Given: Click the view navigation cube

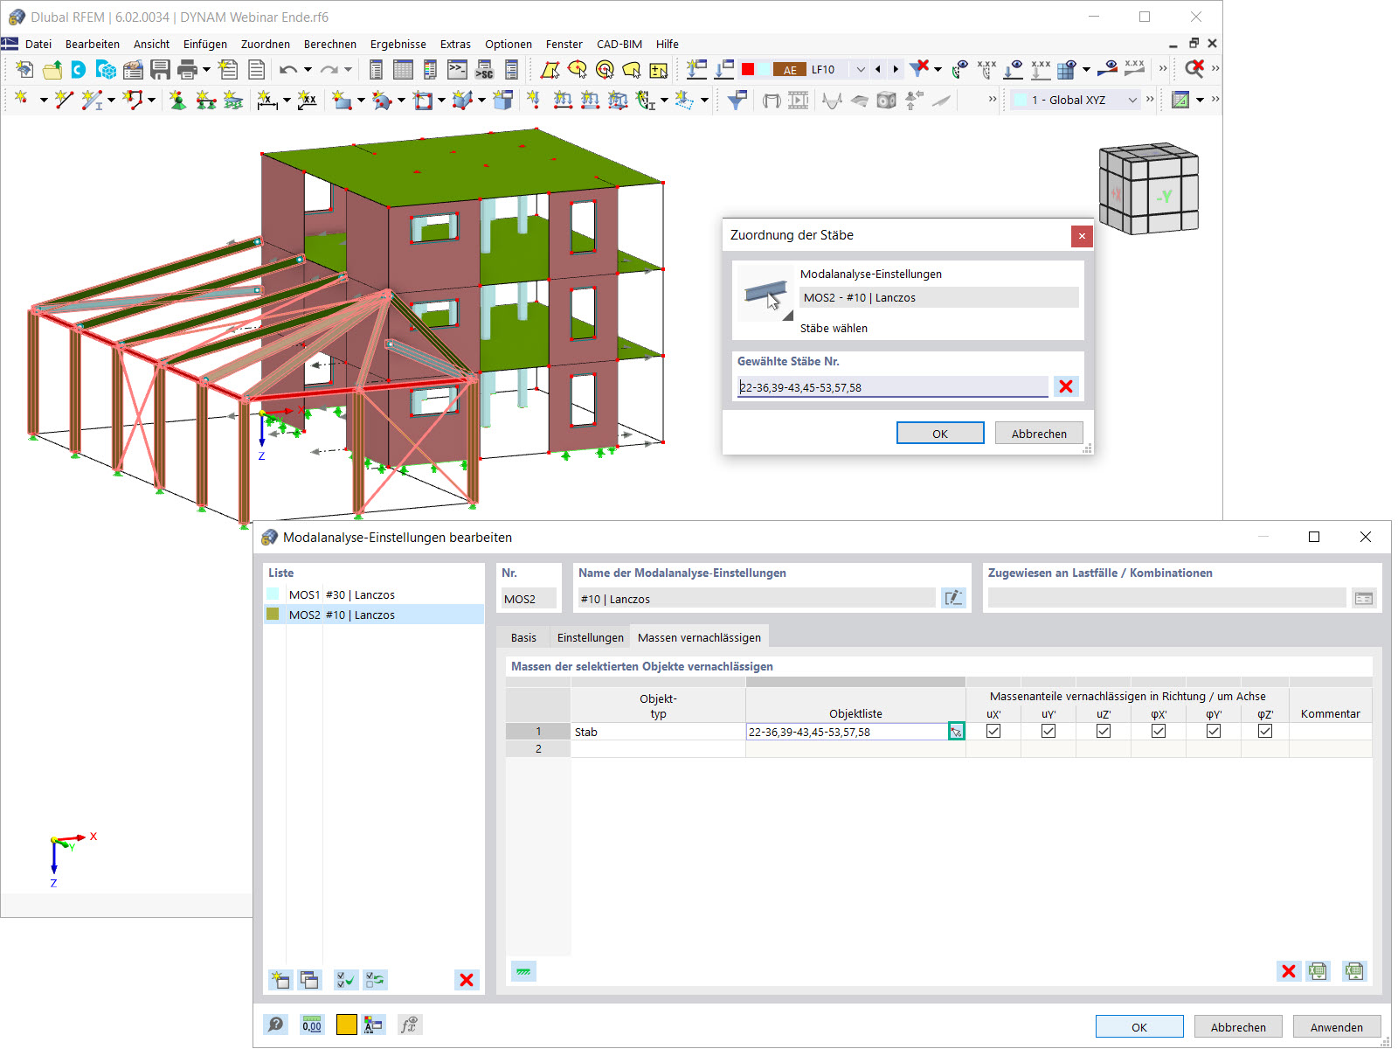Looking at the screenshot, I should [x=1148, y=189].
